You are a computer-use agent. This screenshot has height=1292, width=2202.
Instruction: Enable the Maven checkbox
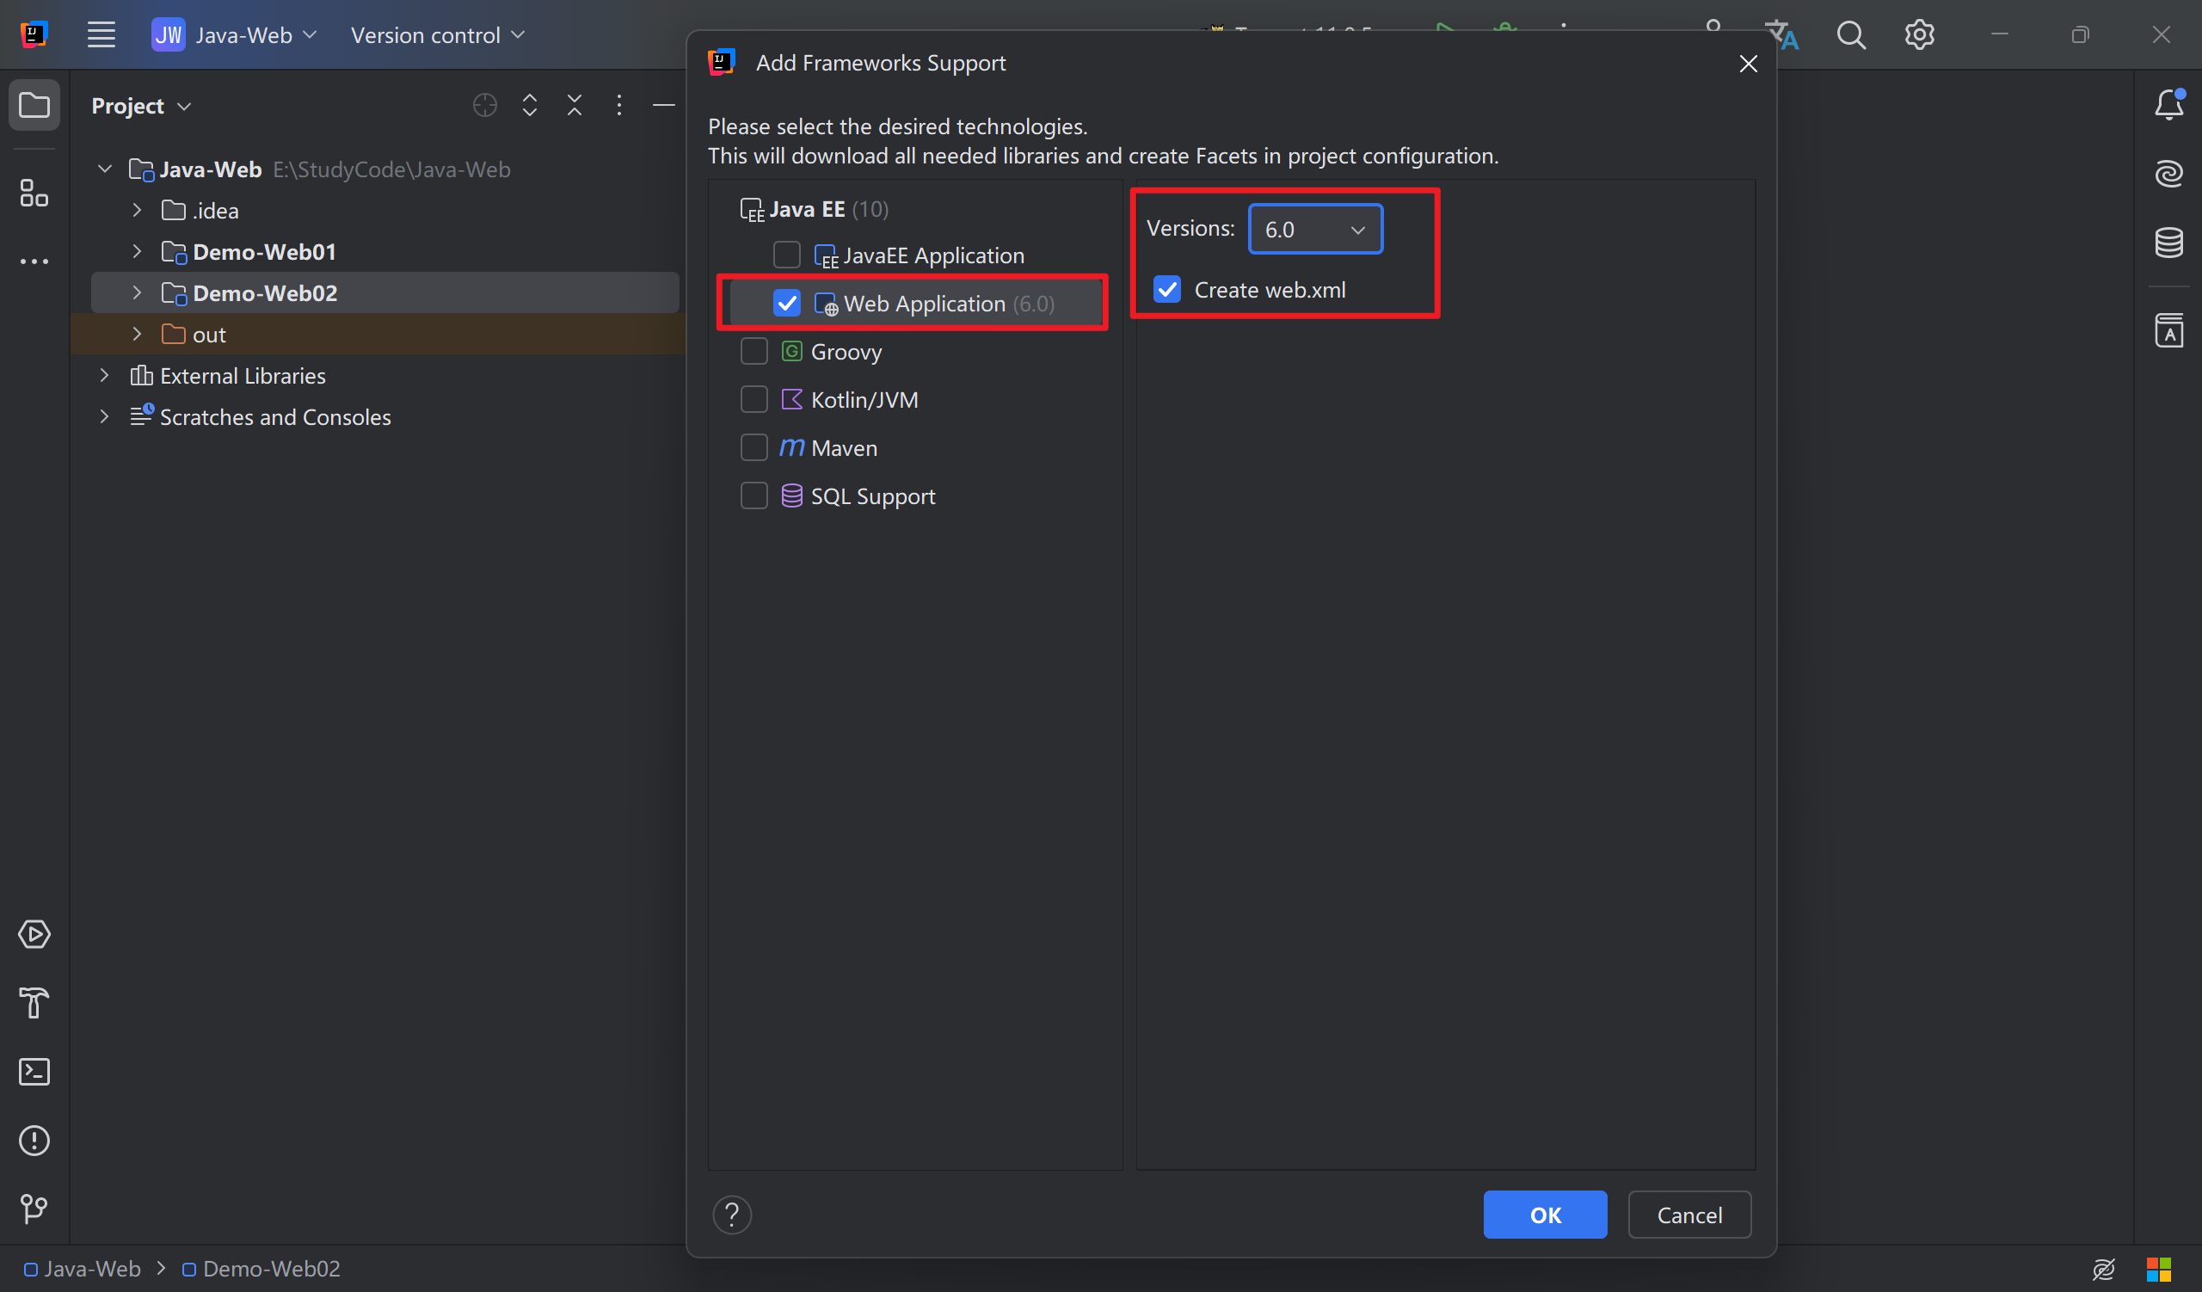pyautogui.click(x=753, y=447)
